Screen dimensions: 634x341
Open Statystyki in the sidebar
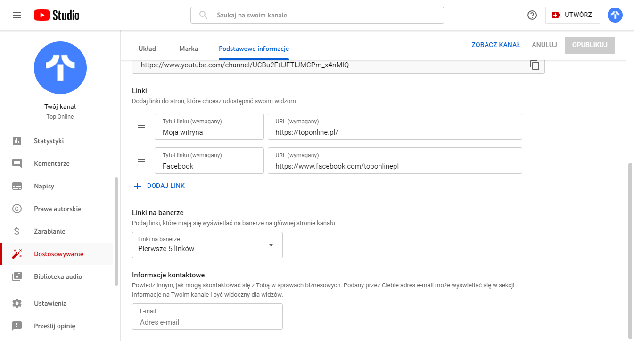pyautogui.click(x=57, y=141)
